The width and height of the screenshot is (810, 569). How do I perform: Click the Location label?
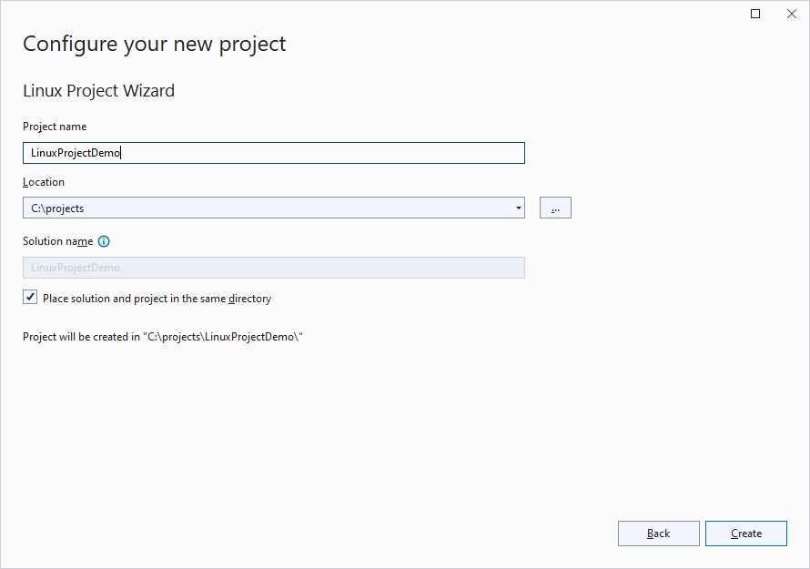[44, 182]
